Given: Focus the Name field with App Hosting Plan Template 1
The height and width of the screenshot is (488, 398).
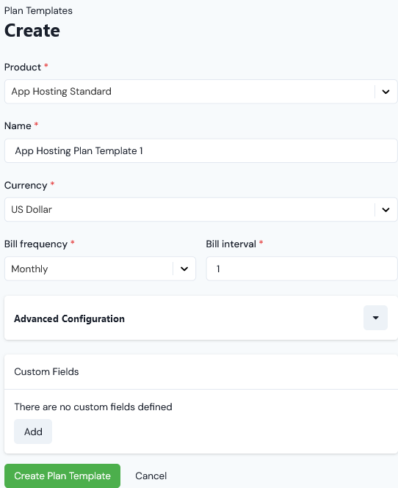Looking at the screenshot, I should point(201,150).
